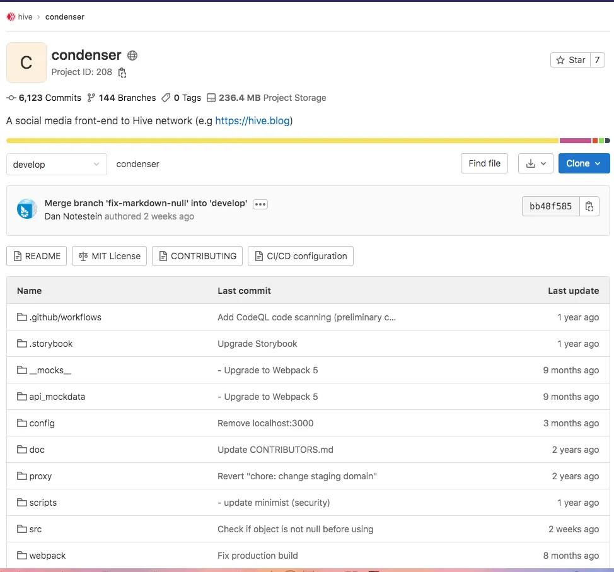Open Check if object is not null commit
614x572 pixels.
point(295,529)
